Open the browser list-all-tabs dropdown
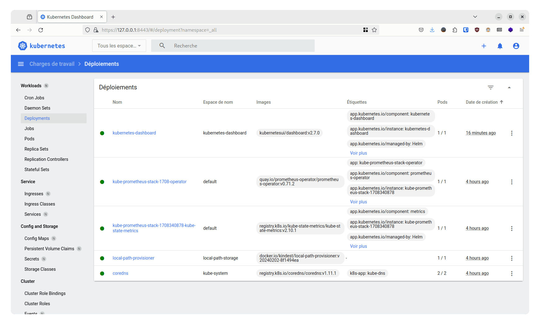Screen dimensions: 540x326 (475, 16)
